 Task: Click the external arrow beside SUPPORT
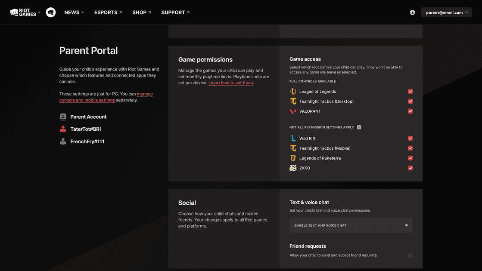point(188,12)
